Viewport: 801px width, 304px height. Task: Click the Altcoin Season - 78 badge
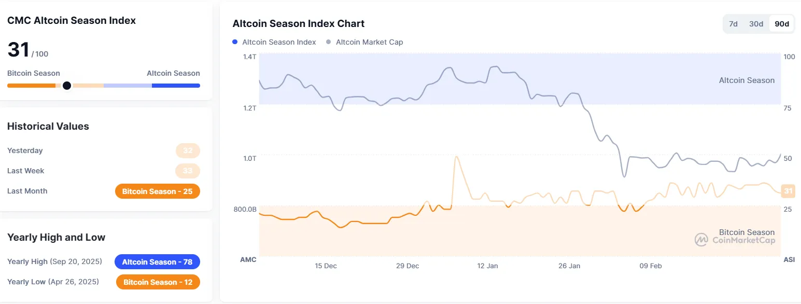[x=157, y=262]
